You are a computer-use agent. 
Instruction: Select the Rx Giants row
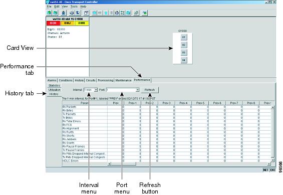[166, 143]
